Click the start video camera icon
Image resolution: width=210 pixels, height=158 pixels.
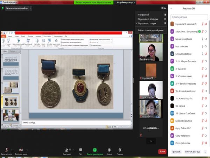coord(21,150)
